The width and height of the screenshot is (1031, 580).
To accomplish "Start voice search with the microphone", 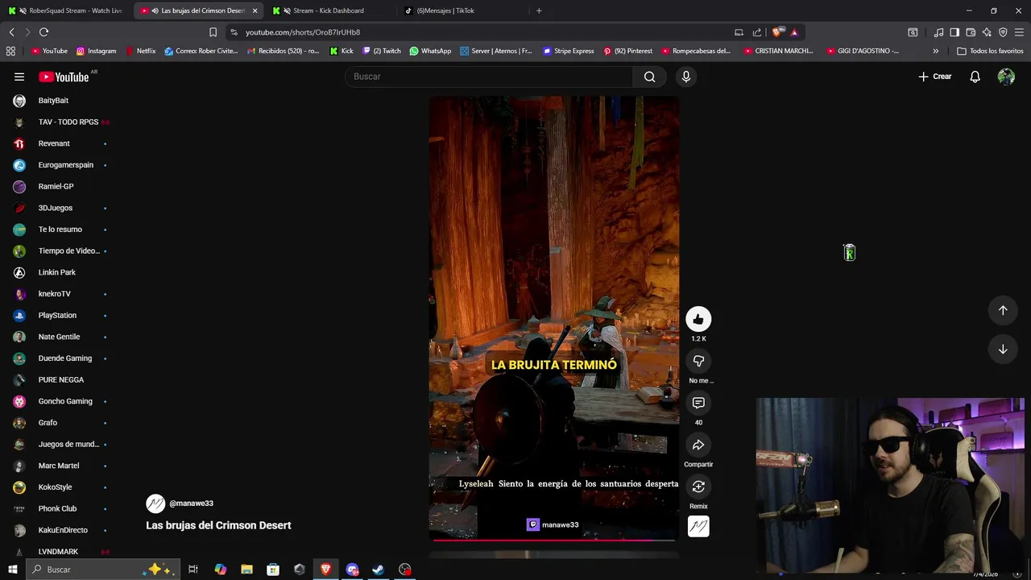I will coord(686,77).
